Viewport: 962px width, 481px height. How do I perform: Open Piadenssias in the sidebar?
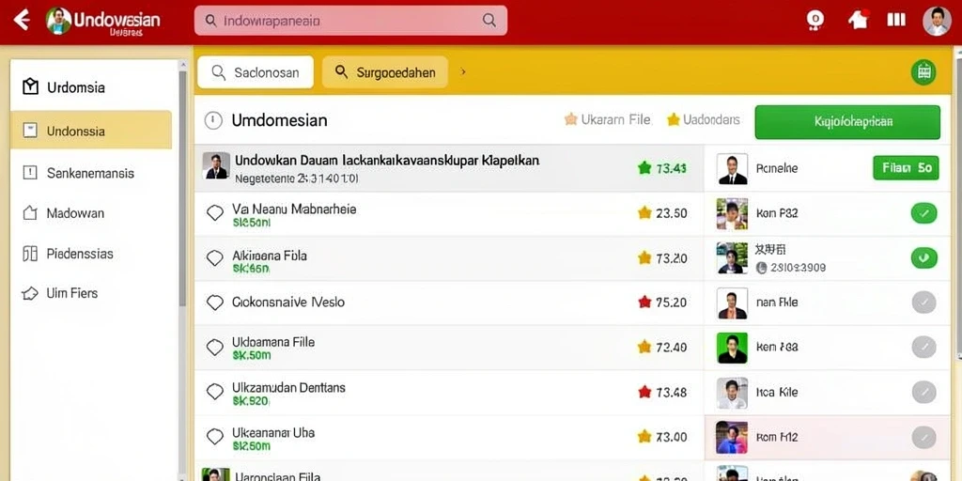pos(91,254)
